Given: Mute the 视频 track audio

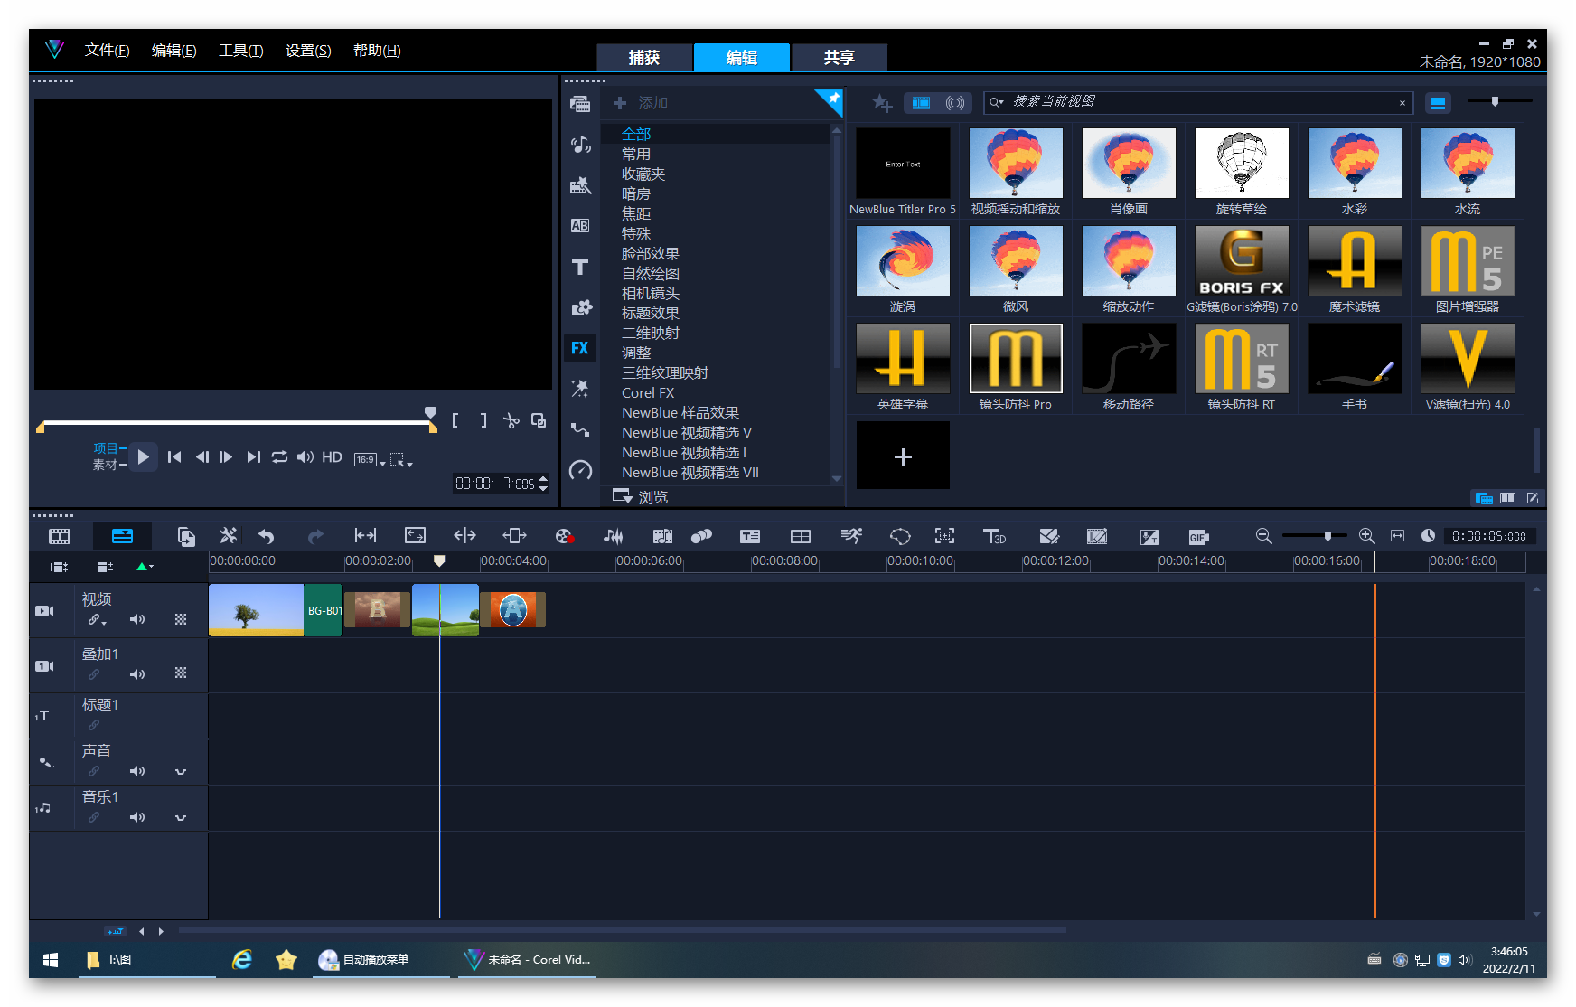Looking at the screenshot, I should 137,619.
